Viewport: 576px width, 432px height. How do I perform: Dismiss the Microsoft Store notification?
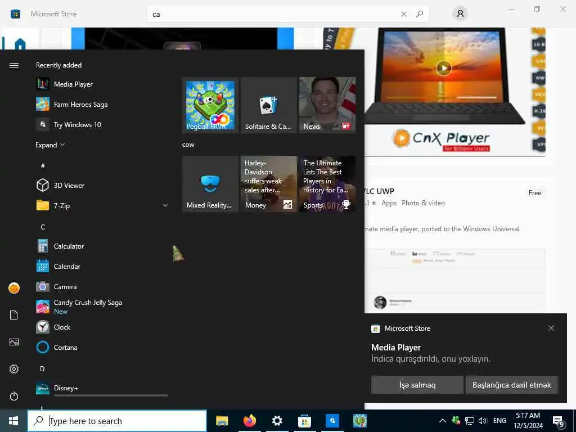tap(551, 328)
